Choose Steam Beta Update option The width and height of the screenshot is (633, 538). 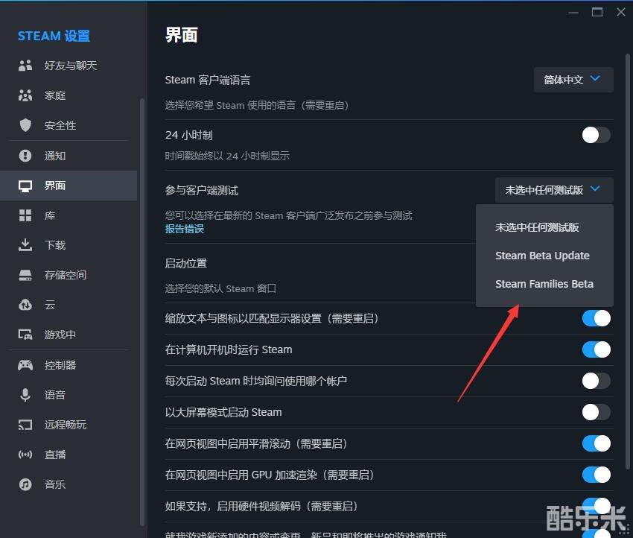[542, 256]
